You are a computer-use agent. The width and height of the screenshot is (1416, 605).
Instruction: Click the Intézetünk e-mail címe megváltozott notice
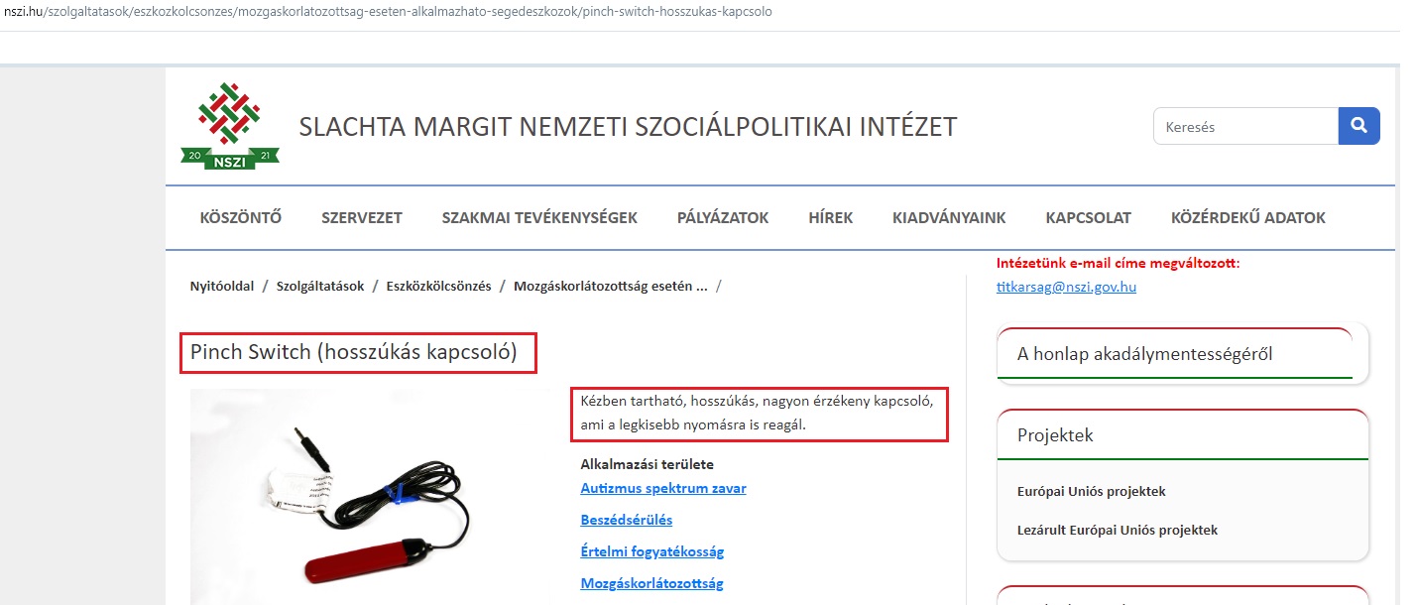tap(1118, 263)
